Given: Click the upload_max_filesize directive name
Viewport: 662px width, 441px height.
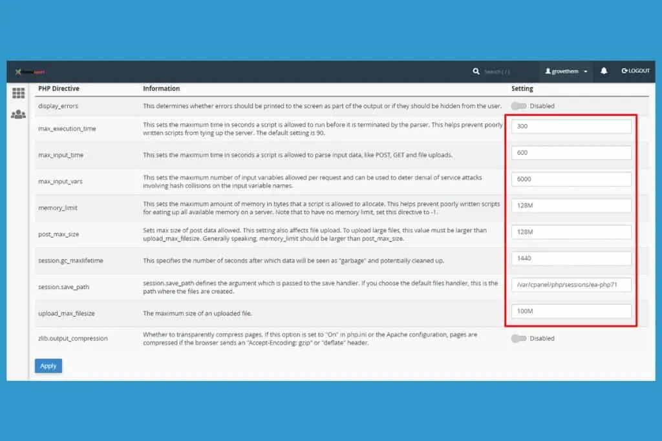Looking at the screenshot, I should (67, 313).
